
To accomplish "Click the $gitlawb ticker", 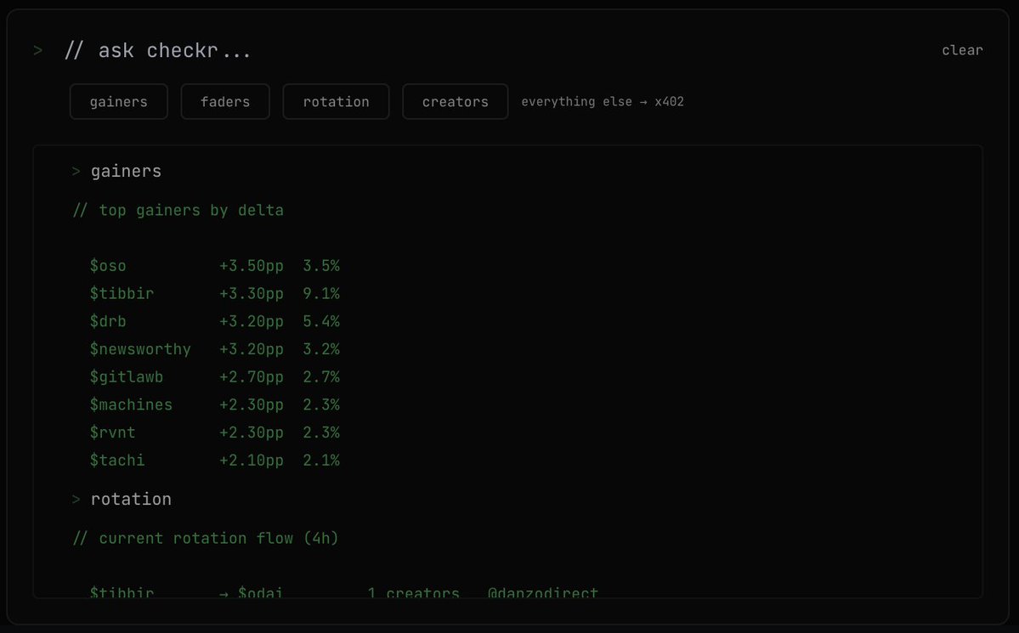I will coord(127,377).
